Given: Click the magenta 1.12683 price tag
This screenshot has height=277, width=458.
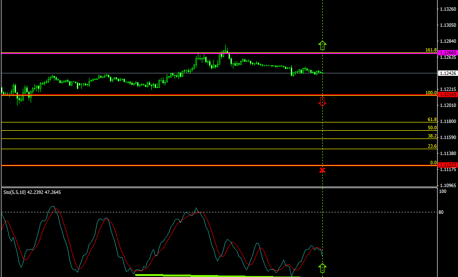Looking at the screenshot, I should point(447,52).
